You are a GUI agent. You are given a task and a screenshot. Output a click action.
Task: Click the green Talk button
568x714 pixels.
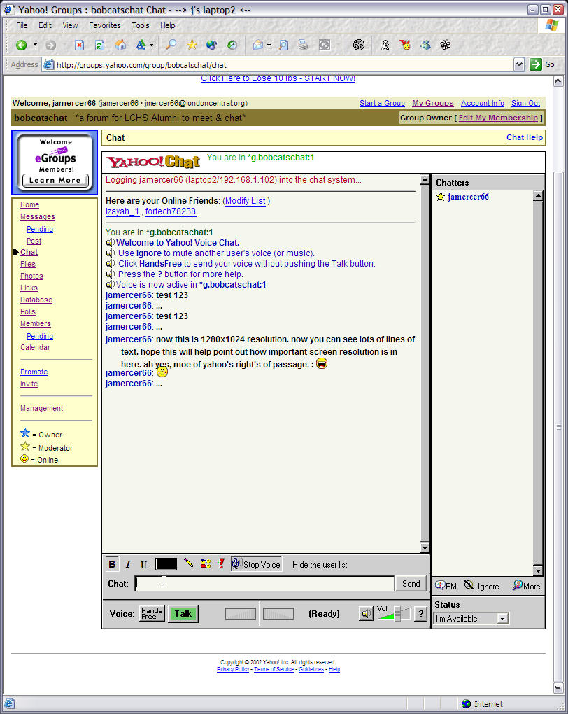pyautogui.click(x=183, y=614)
